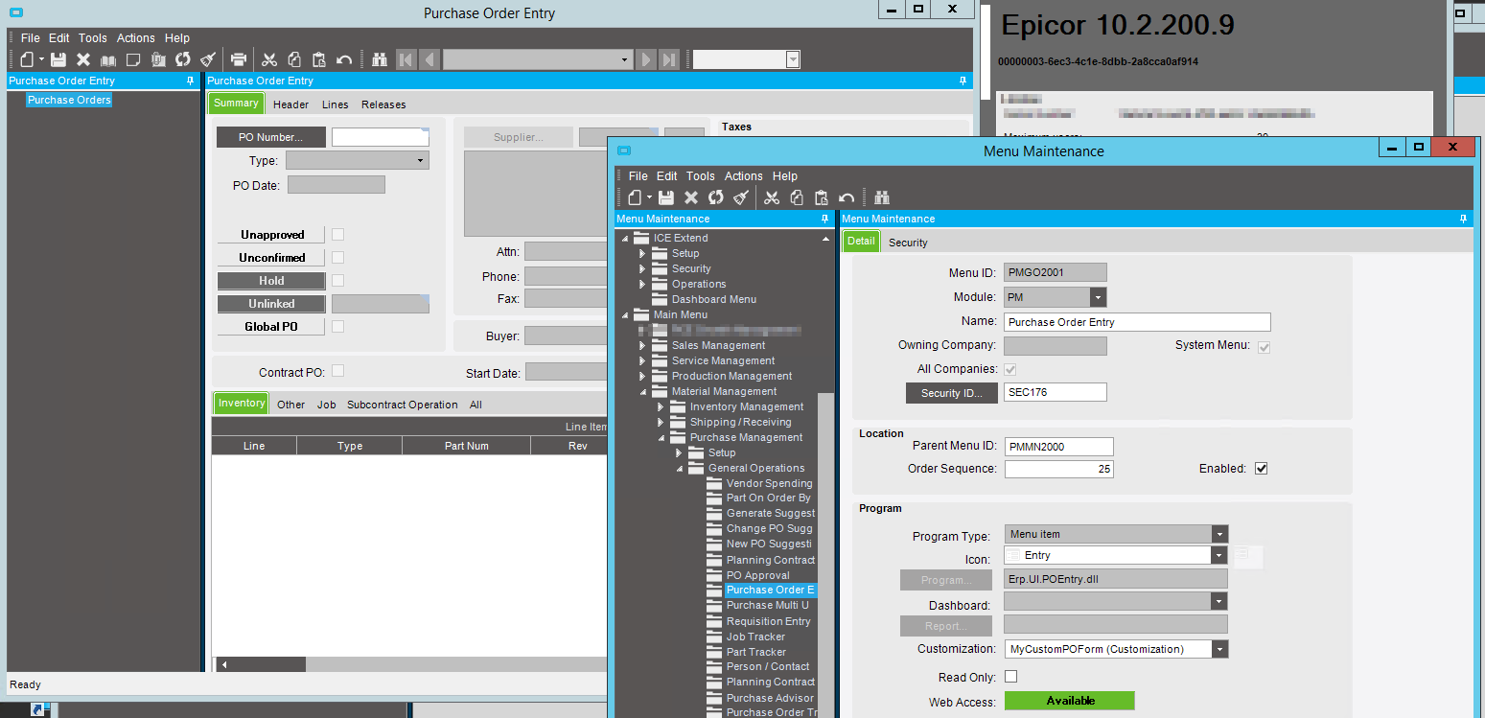This screenshot has height=718, width=1485.
Task: Tick the checkbox next to Hold
Action: click(337, 281)
